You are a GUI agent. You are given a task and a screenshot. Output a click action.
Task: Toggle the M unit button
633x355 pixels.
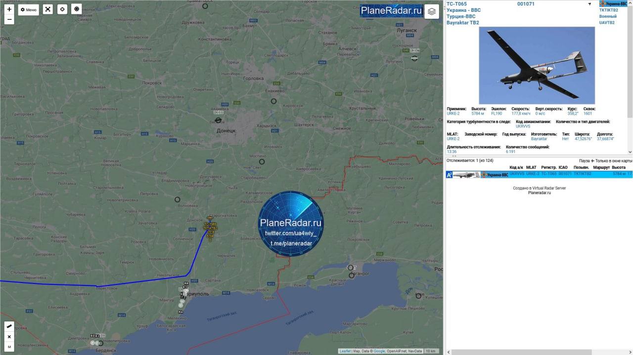(x=9, y=347)
